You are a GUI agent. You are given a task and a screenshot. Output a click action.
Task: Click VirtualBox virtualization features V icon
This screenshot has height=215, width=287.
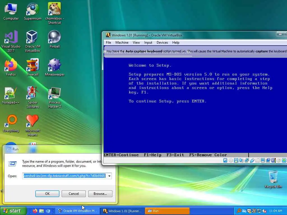coord(274,160)
